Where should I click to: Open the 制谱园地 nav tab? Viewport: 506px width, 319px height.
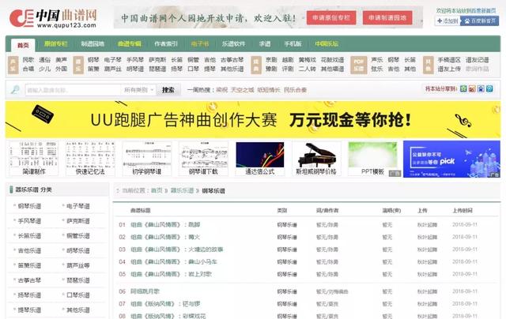(x=93, y=43)
